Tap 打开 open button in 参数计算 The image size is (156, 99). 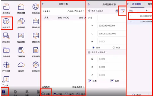click(x=58, y=94)
